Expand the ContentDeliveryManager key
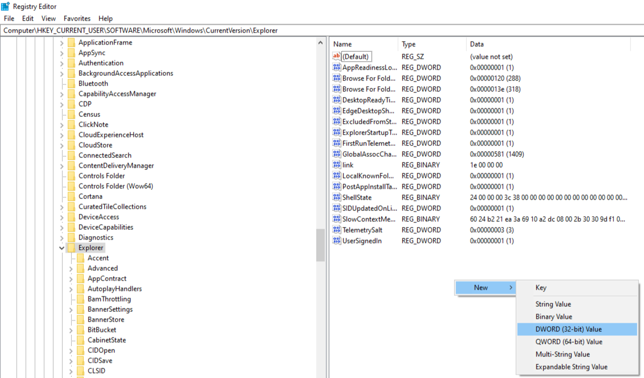 pos(62,166)
